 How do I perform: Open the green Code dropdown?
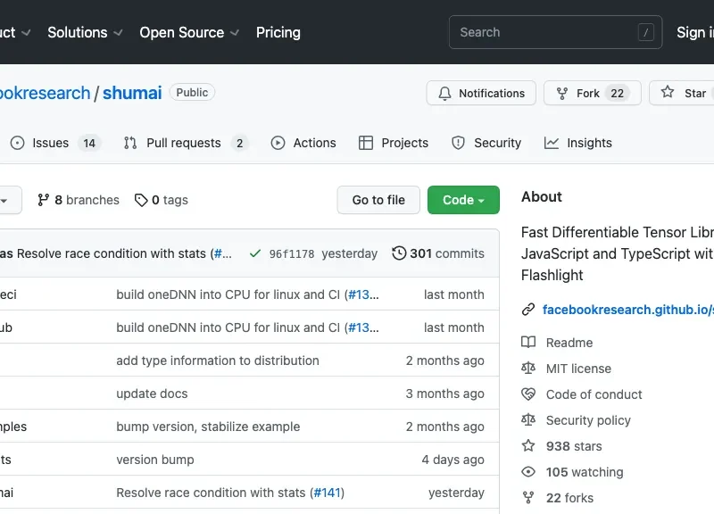coord(463,200)
